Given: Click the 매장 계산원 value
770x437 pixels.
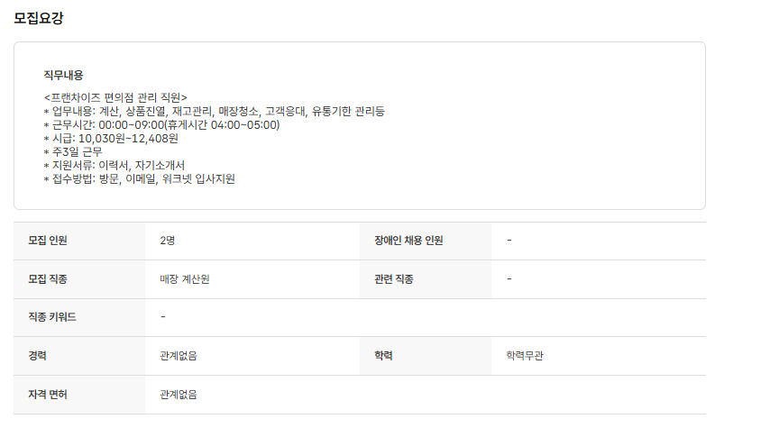Looking at the screenshot, I should pos(185,279).
